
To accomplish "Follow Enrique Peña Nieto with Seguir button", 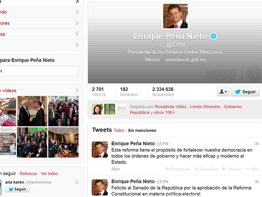I will pos(245,92).
